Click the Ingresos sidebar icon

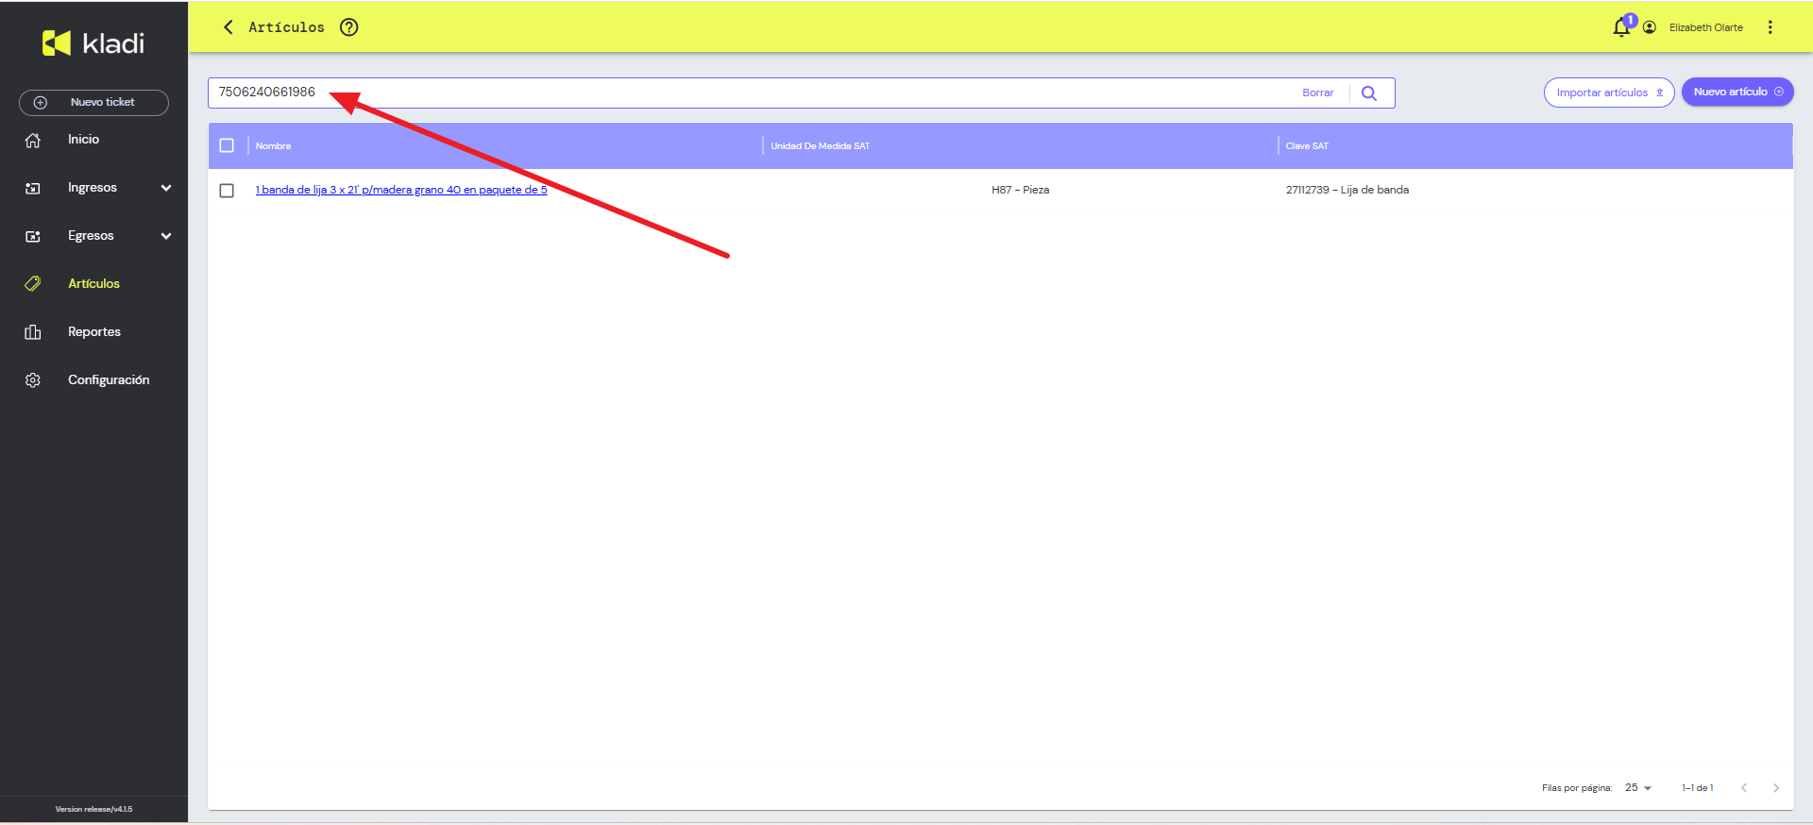[33, 188]
